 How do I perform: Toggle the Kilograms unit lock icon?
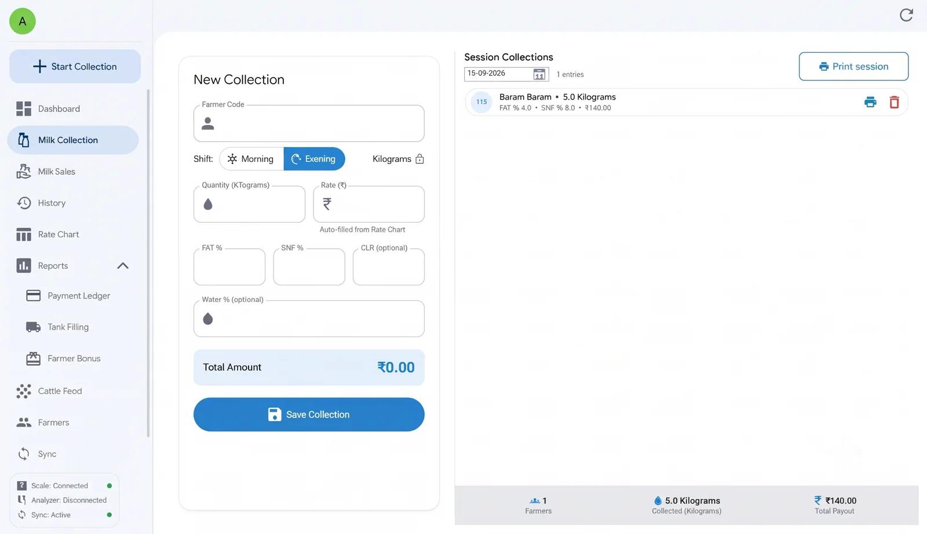[420, 159]
